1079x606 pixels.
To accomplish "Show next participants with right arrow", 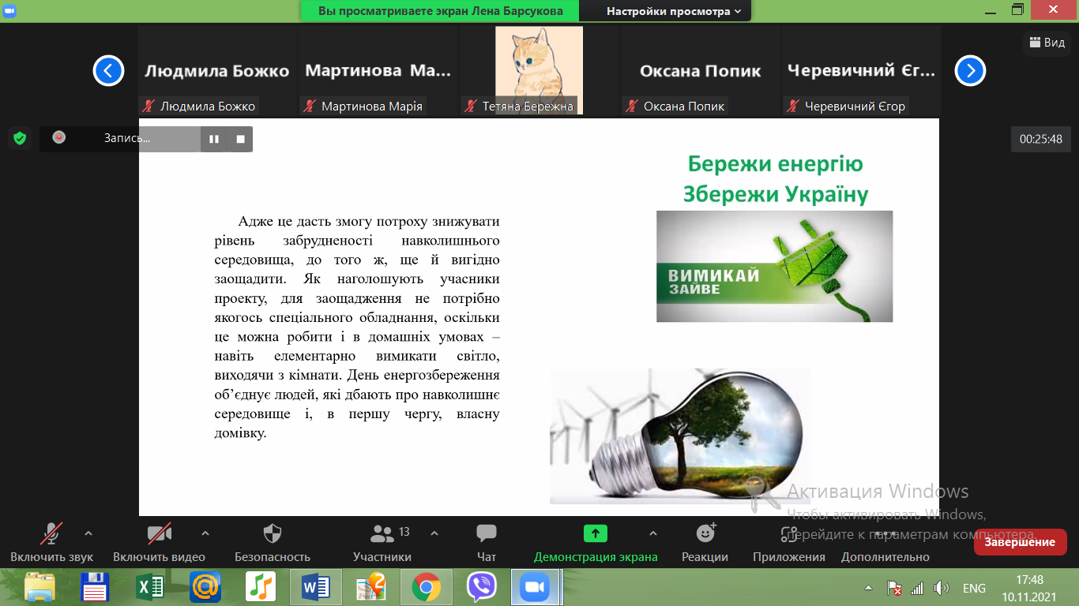I will (970, 71).
